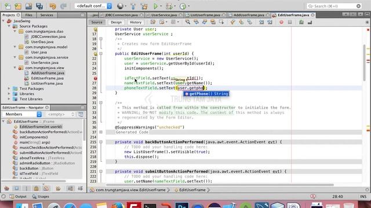Toggle Show Fields filter icon
The image size is (371, 208).
click(x=17, y=188)
